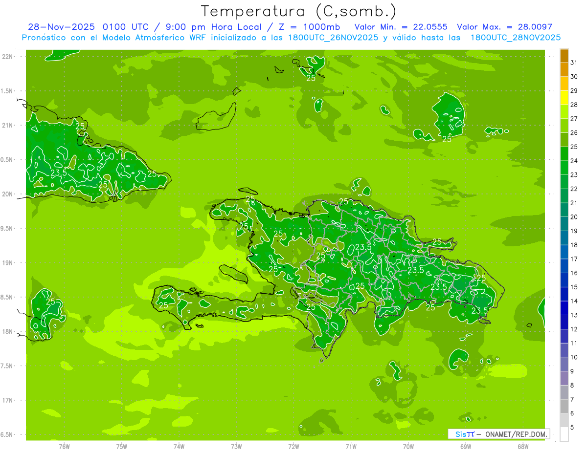The height and width of the screenshot is (453, 587).
Task: Click the "1800UTC_26NOV2025" initialization time text
Action: (x=331, y=38)
